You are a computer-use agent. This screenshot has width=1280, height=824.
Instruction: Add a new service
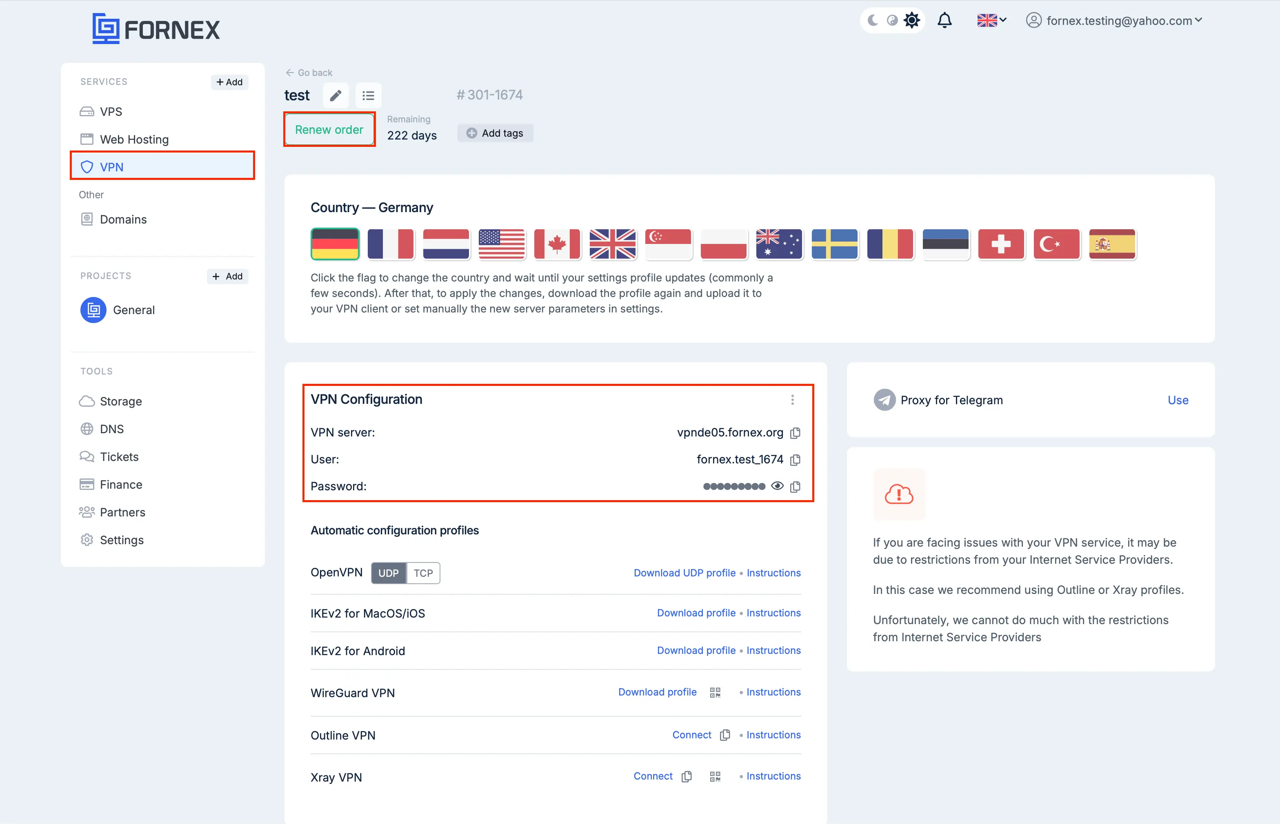(230, 82)
